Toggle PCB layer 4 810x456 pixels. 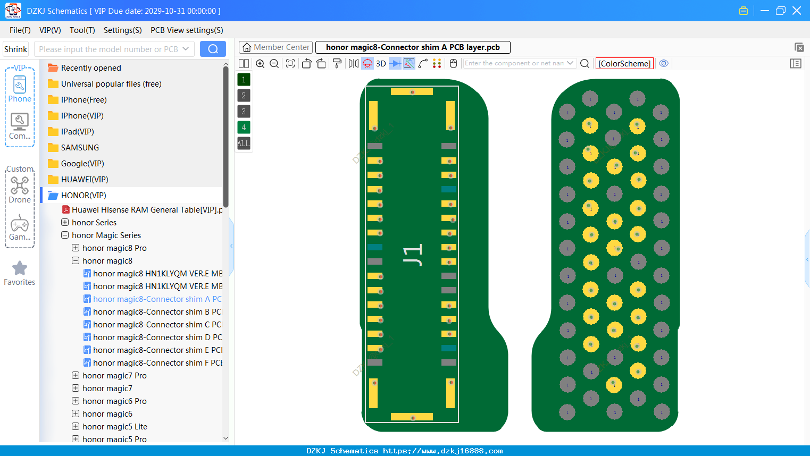click(244, 127)
